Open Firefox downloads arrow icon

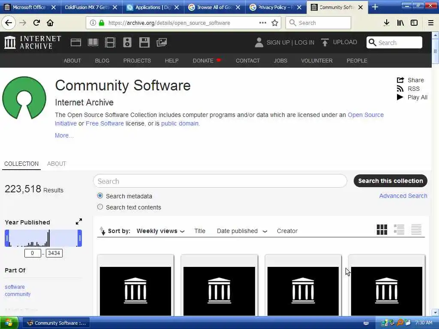[386, 23]
